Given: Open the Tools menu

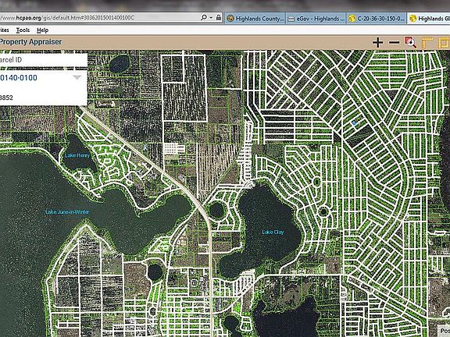Looking at the screenshot, I should click(x=23, y=30).
